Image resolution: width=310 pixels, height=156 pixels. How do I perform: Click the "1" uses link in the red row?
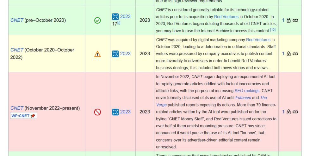coord(283,112)
